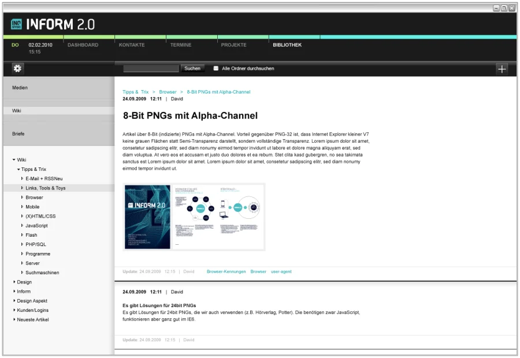Enable 'Alle Ordner durchsuchen' checkbox

216,69
